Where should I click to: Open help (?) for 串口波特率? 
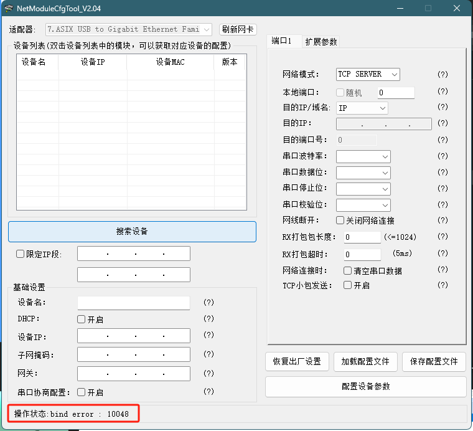443,156
